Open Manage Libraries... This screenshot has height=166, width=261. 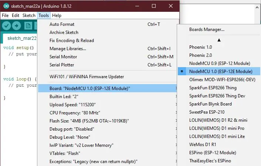(x=108, y=49)
